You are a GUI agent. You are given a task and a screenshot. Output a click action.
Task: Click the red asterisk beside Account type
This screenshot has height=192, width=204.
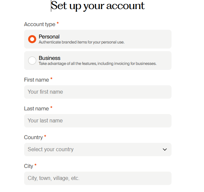point(58,23)
